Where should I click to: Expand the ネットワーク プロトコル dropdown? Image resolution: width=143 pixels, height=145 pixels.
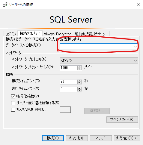coord(136,60)
